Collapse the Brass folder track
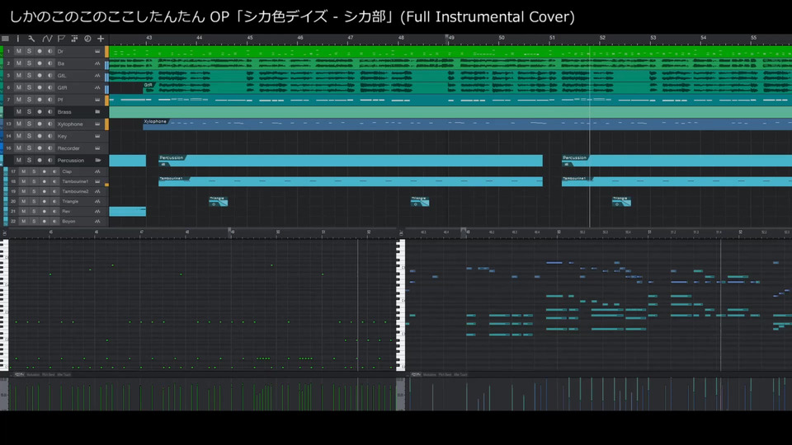Viewport: 792px width, 445px height. coord(97,111)
